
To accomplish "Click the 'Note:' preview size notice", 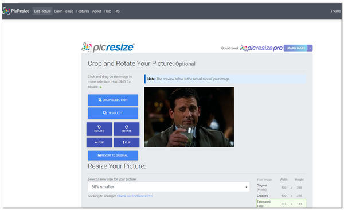I will pyautogui.click(x=225, y=79).
